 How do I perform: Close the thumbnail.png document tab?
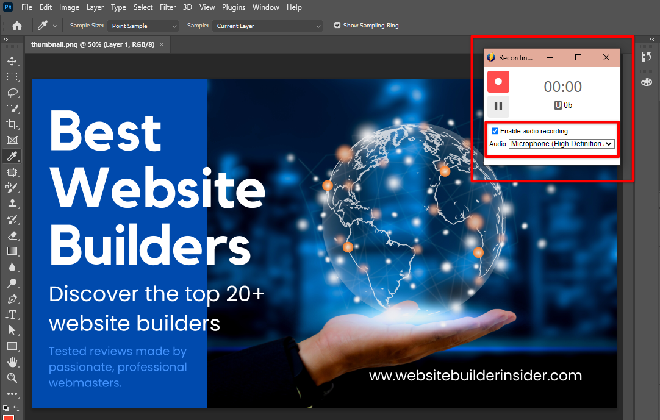pyautogui.click(x=162, y=44)
